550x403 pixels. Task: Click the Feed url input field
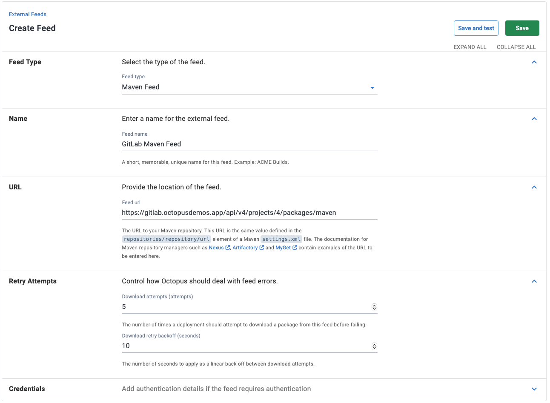[249, 213]
